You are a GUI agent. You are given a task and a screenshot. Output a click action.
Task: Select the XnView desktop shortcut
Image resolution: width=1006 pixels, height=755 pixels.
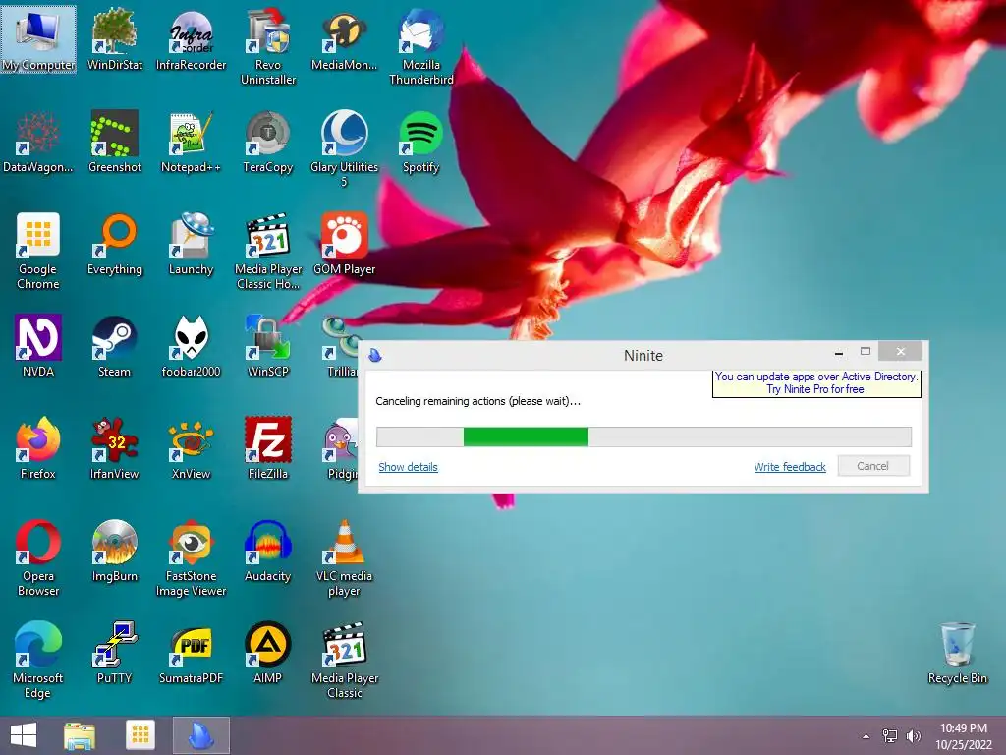coord(191,447)
